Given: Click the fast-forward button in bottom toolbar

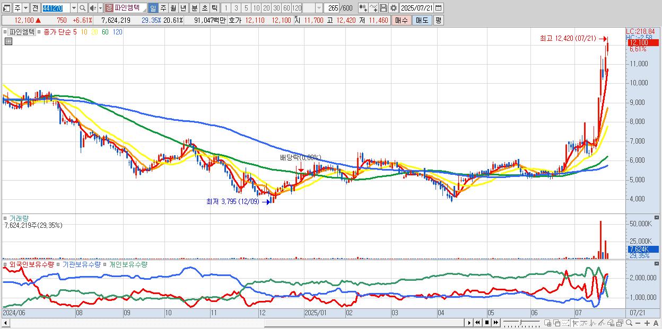Looking at the screenshot, I should tap(495, 323).
